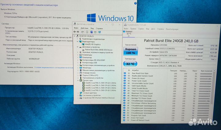Click the 32 °C temperature button

130,64
